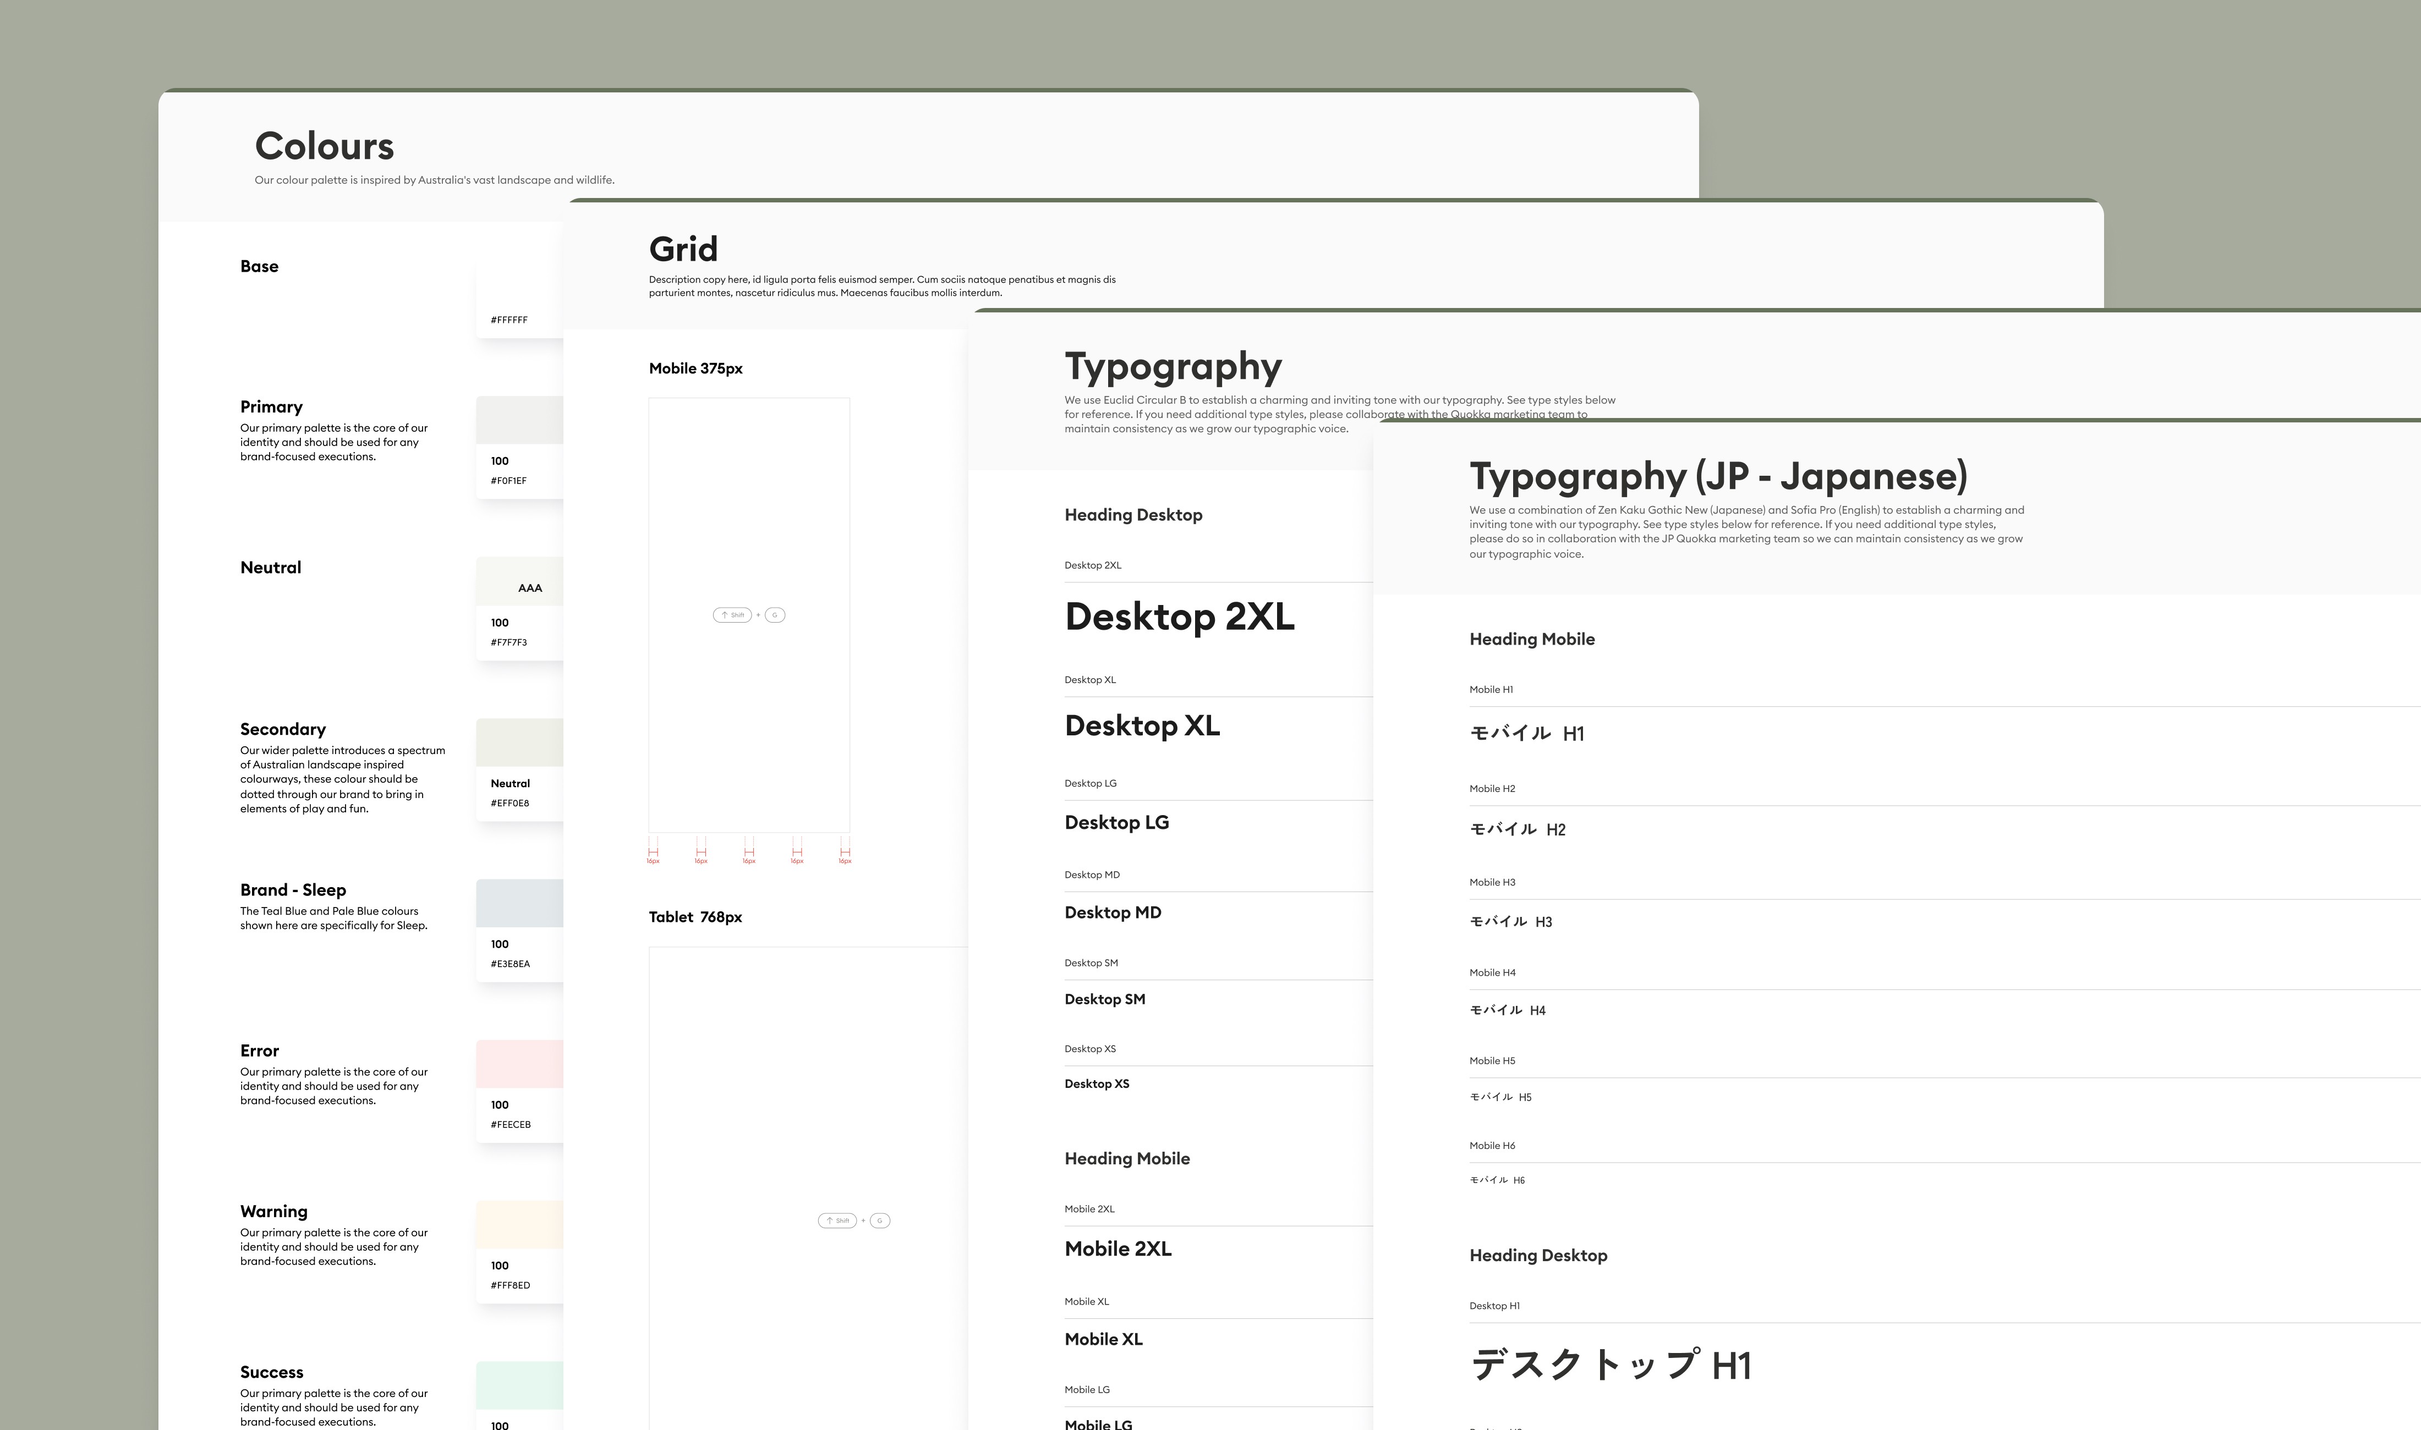Click the small Mobile H1 label
This screenshot has width=2421, height=1430.
click(1491, 690)
